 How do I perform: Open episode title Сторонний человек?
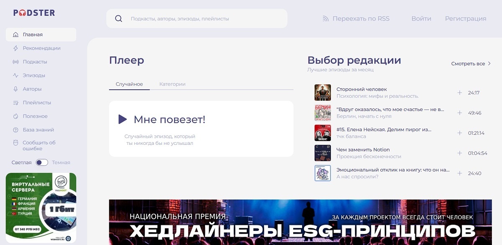tap(361, 89)
